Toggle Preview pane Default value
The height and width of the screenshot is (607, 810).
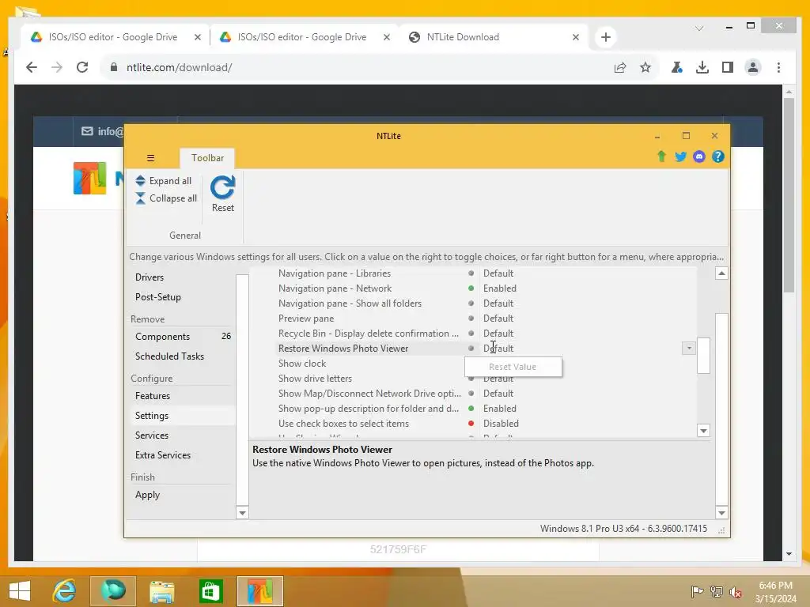(498, 318)
